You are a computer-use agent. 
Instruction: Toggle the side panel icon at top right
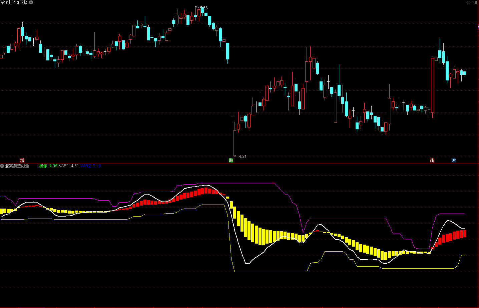[475, 2]
